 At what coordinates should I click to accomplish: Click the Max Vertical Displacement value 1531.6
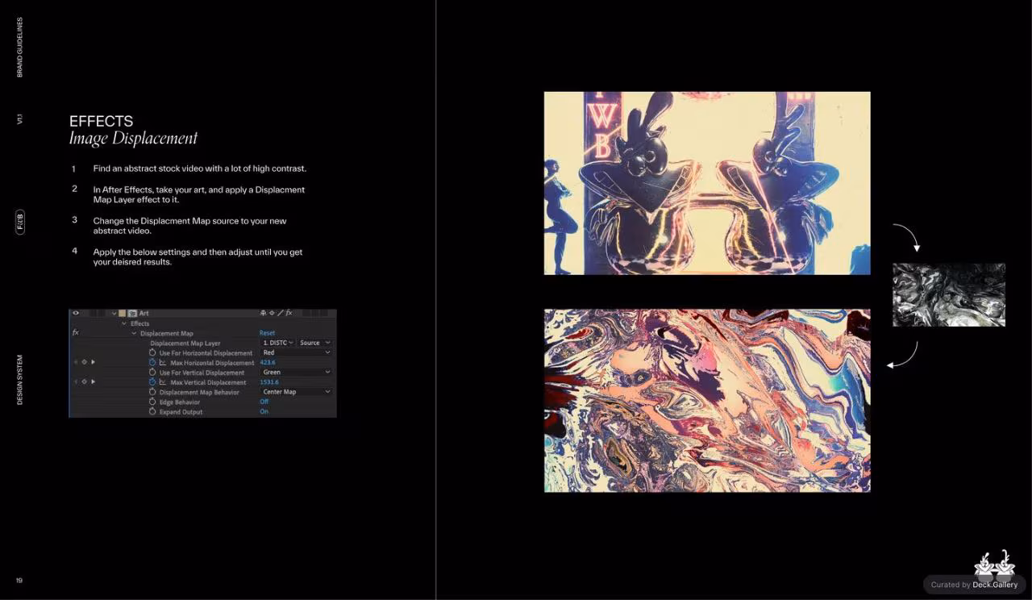269,382
